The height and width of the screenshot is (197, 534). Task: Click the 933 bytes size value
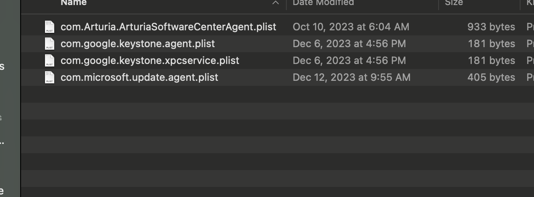pos(491,27)
